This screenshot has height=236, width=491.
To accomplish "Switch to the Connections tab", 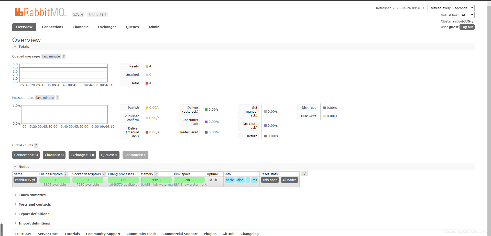I will [52, 27].
